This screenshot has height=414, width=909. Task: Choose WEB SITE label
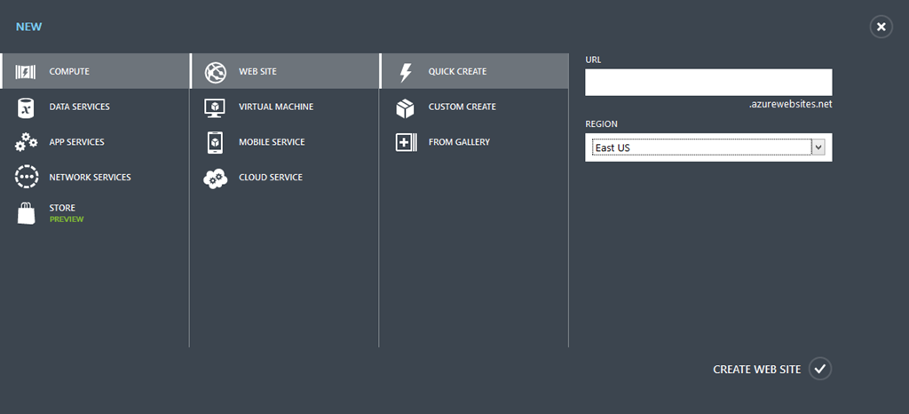pos(257,71)
